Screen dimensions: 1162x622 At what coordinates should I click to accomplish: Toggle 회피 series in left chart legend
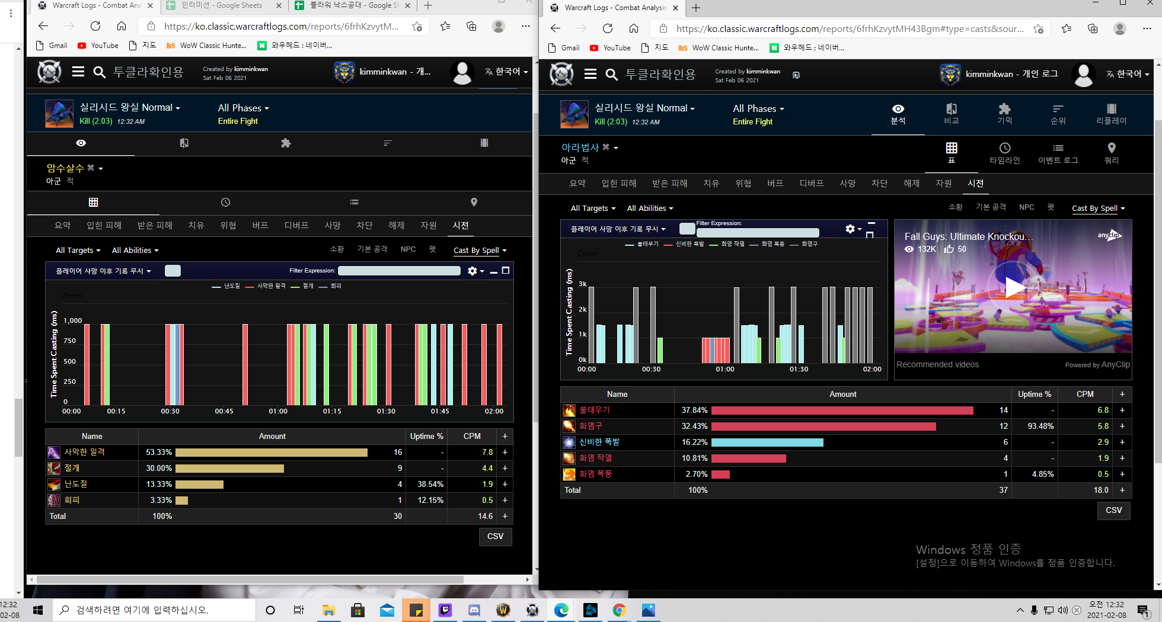click(x=330, y=286)
